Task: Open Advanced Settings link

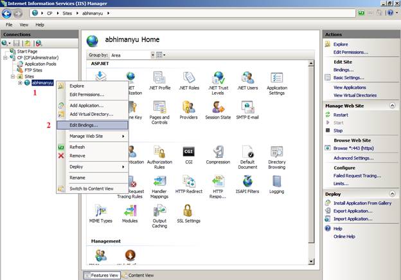Action: [353, 158]
